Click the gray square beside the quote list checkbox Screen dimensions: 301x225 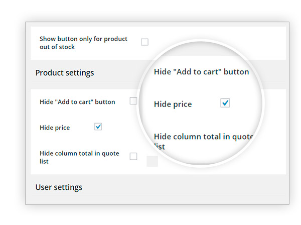[x=152, y=161]
